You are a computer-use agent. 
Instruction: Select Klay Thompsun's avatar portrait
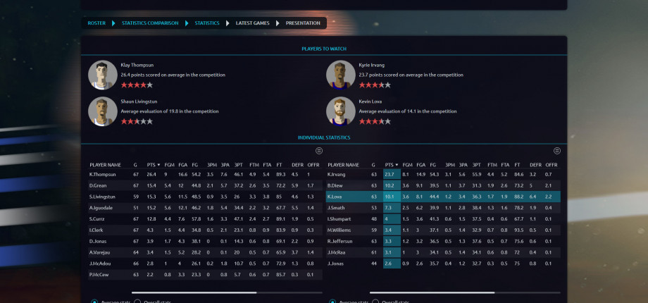(103, 75)
